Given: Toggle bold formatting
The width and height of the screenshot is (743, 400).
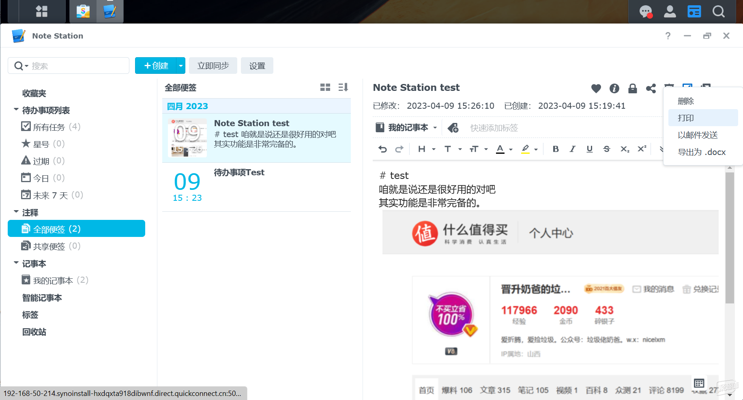Looking at the screenshot, I should (556, 149).
